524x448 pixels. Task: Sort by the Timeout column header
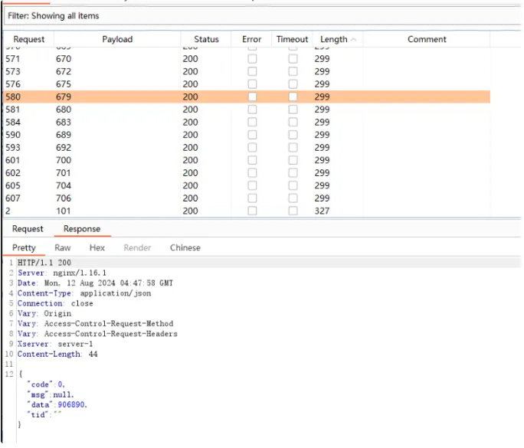tap(292, 39)
